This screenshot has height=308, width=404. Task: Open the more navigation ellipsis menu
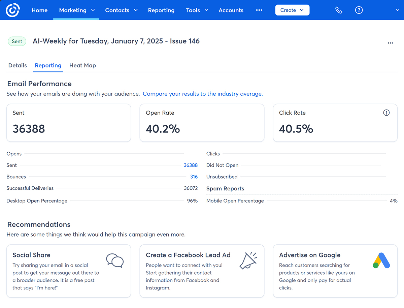point(259,10)
